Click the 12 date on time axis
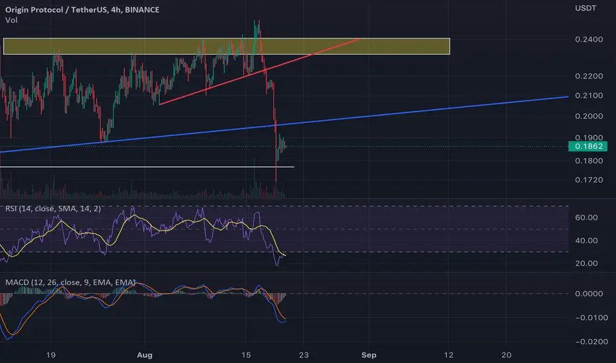This screenshot has width=616, height=363. pyautogui.click(x=449, y=355)
